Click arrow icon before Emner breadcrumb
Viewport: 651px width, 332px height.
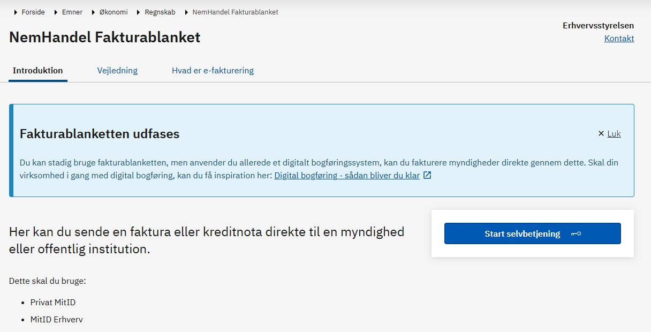point(56,12)
